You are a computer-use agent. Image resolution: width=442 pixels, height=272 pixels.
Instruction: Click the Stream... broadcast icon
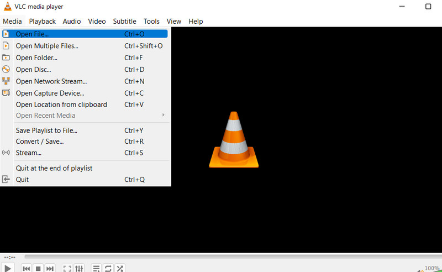coord(6,153)
